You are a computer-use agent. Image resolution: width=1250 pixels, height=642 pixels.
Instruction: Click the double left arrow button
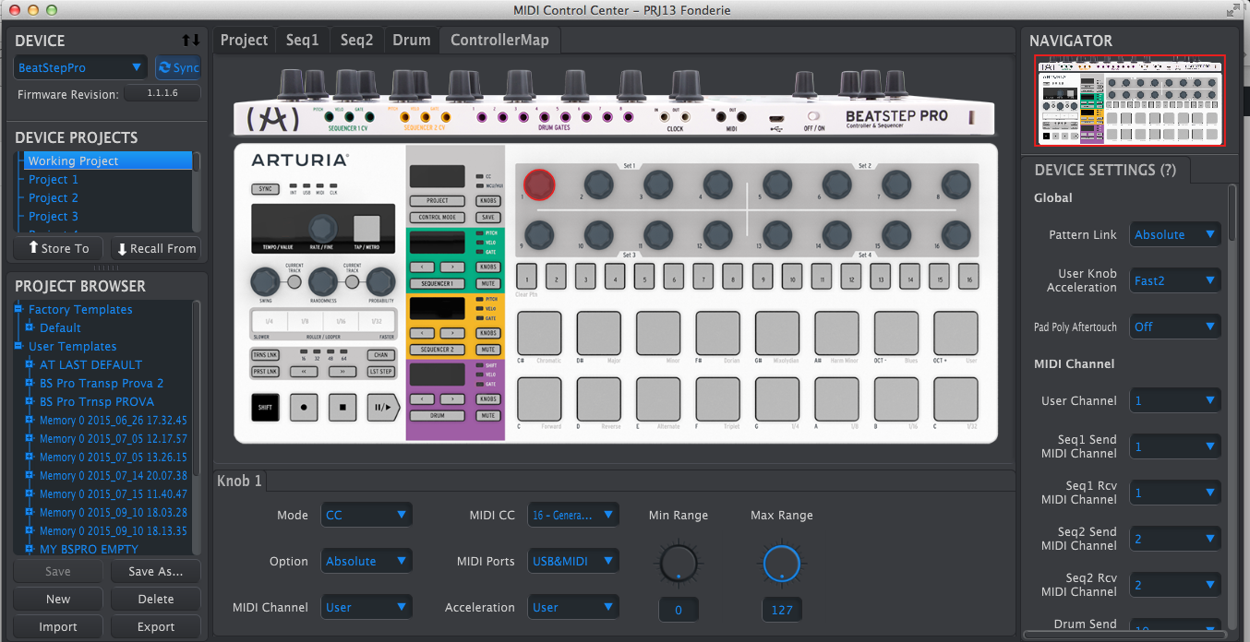click(304, 371)
